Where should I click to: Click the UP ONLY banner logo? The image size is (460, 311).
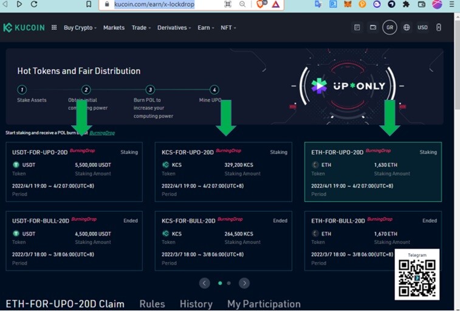pyautogui.click(x=348, y=86)
